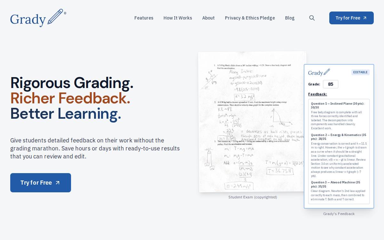This screenshot has width=384, height=240.
Task: Click the student exam image
Action: tap(252, 122)
